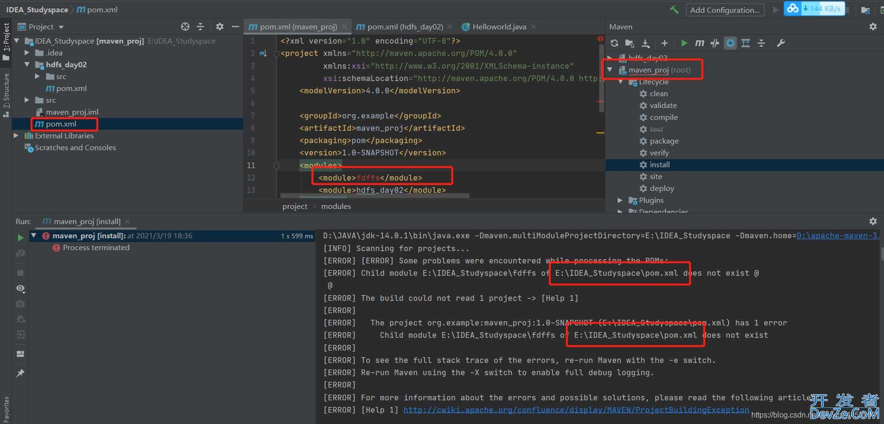Open Maven panel gear options
The image size is (884, 424).
(x=873, y=27)
